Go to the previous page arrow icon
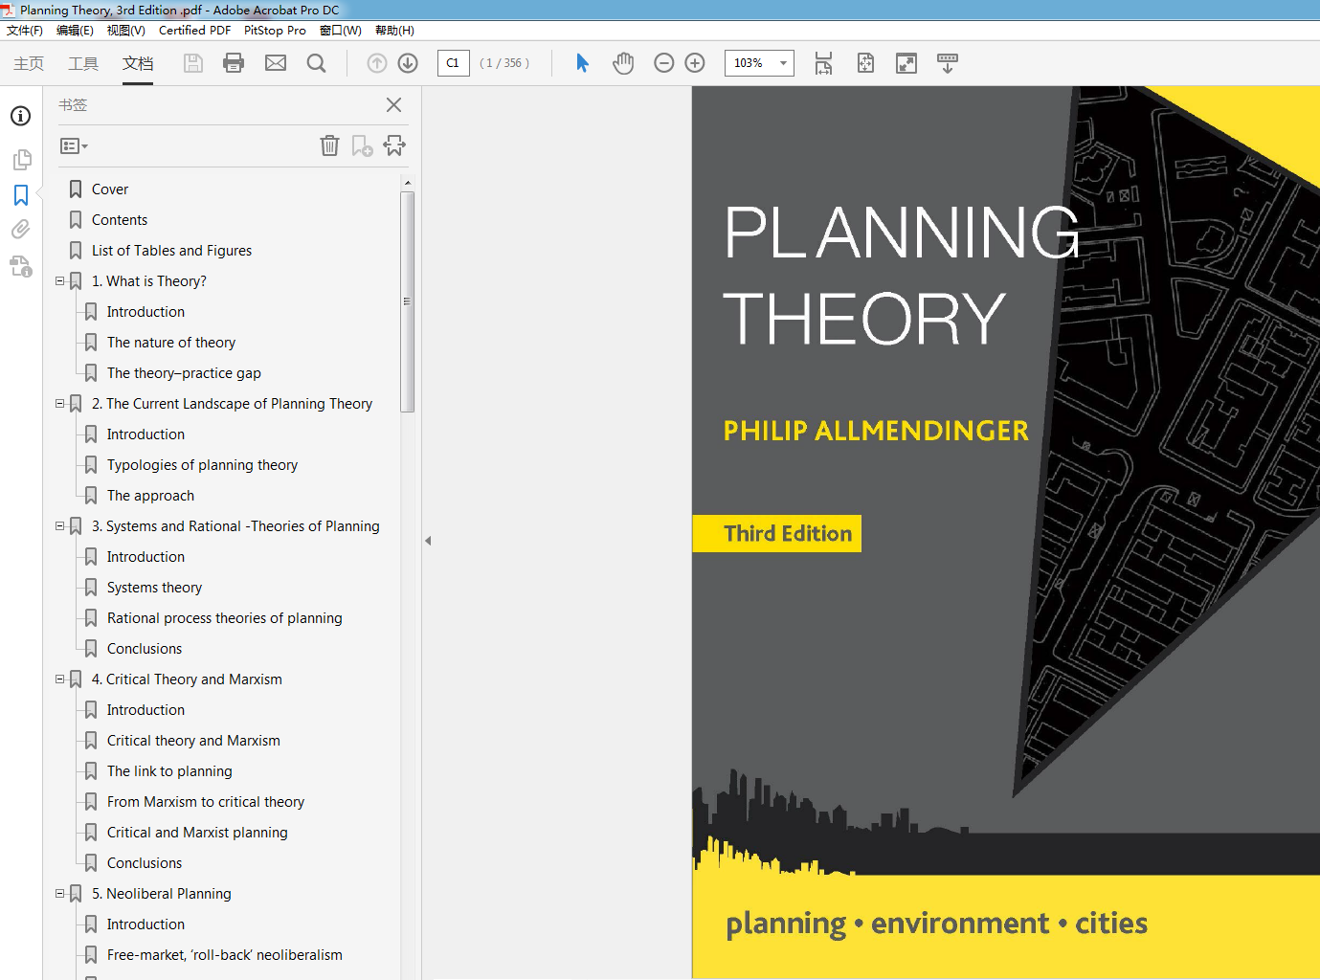The height and width of the screenshot is (980, 1320). (377, 63)
